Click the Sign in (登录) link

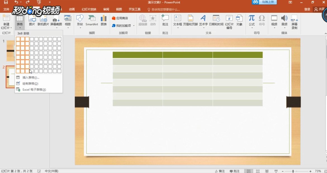coord(307,9)
